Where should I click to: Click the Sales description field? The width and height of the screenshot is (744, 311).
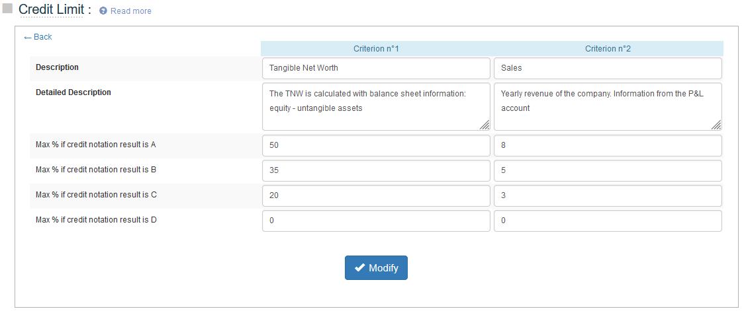pos(608,68)
